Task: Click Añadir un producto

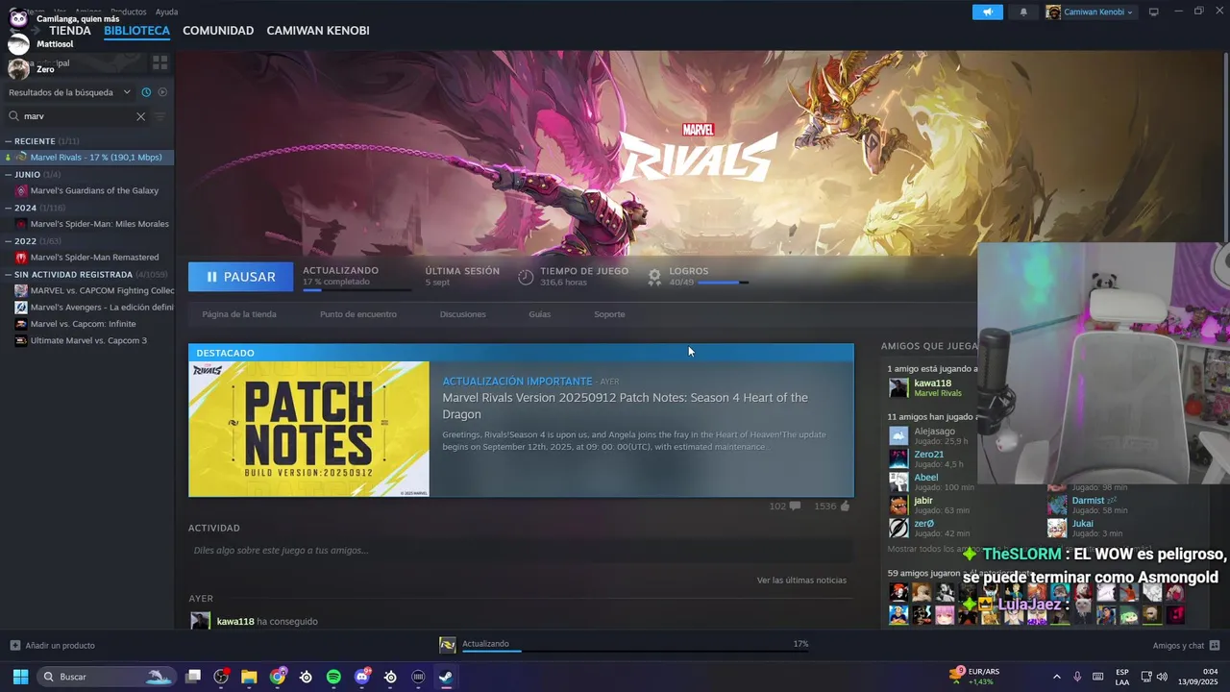Action: pos(52,645)
